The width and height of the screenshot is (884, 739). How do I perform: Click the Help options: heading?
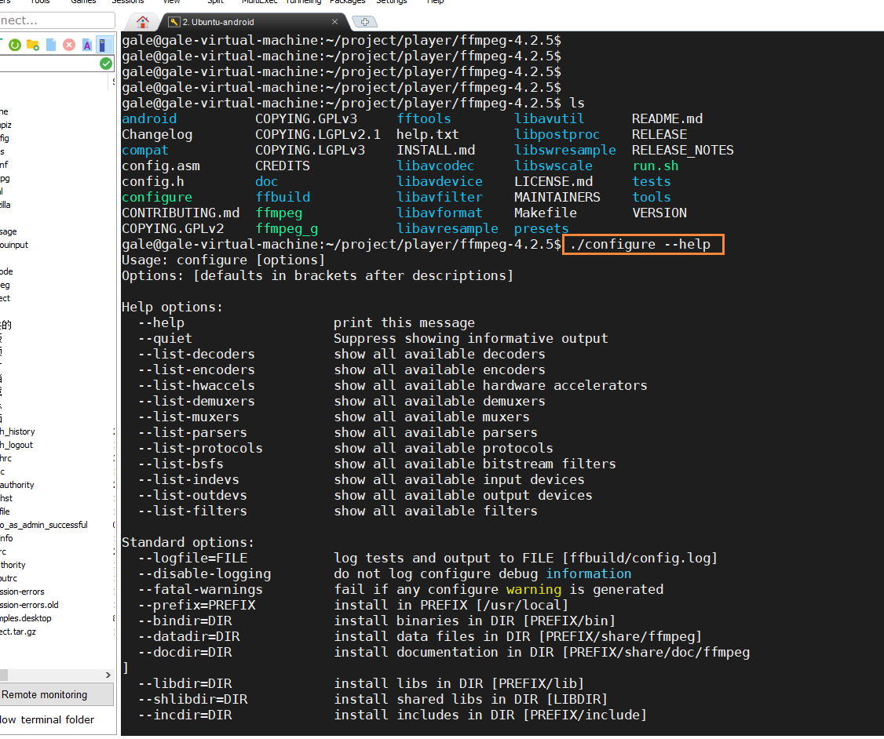[x=173, y=307]
